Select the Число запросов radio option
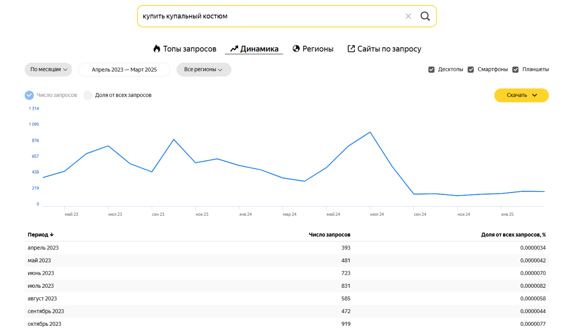563x330 pixels. tap(29, 95)
